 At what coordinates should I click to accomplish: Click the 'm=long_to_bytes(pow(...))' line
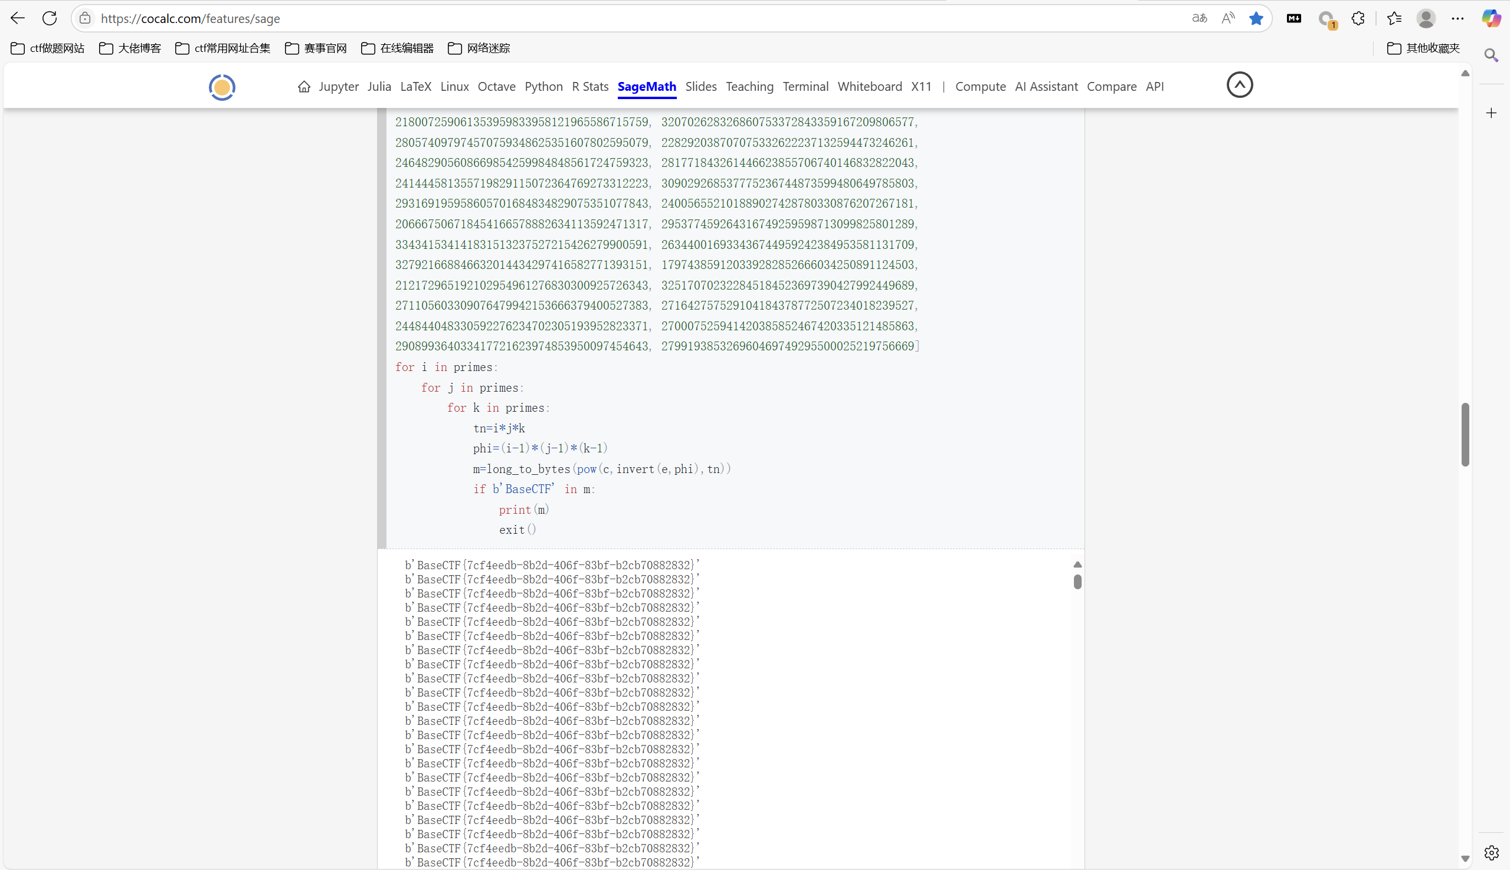pos(602,469)
